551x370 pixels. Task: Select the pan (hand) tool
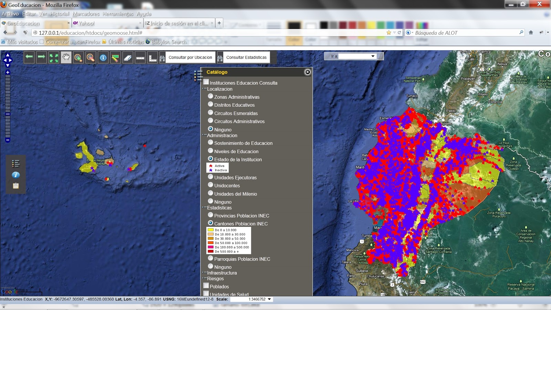pyautogui.click(x=66, y=57)
